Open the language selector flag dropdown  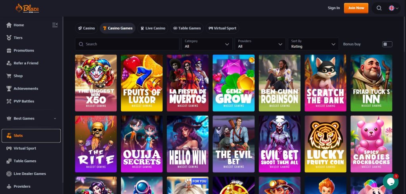click(393, 8)
